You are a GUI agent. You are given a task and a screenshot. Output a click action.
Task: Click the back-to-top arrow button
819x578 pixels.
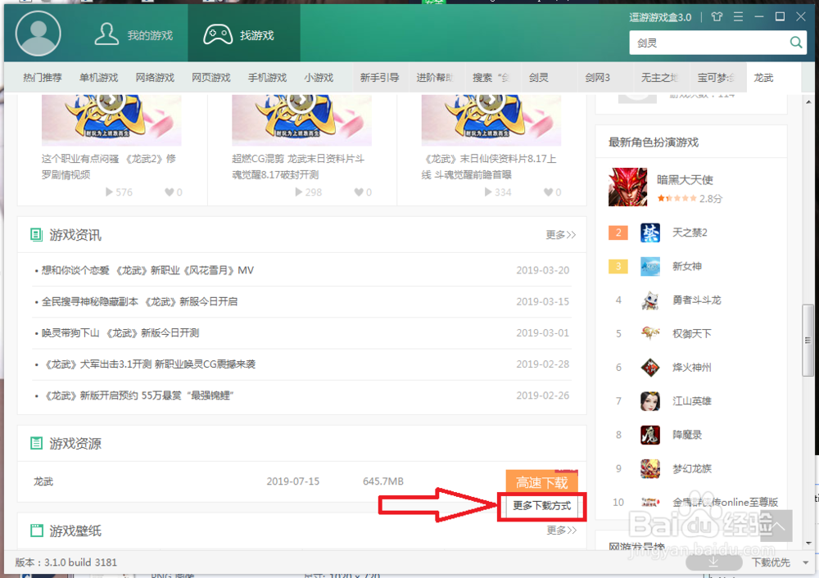point(777,526)
